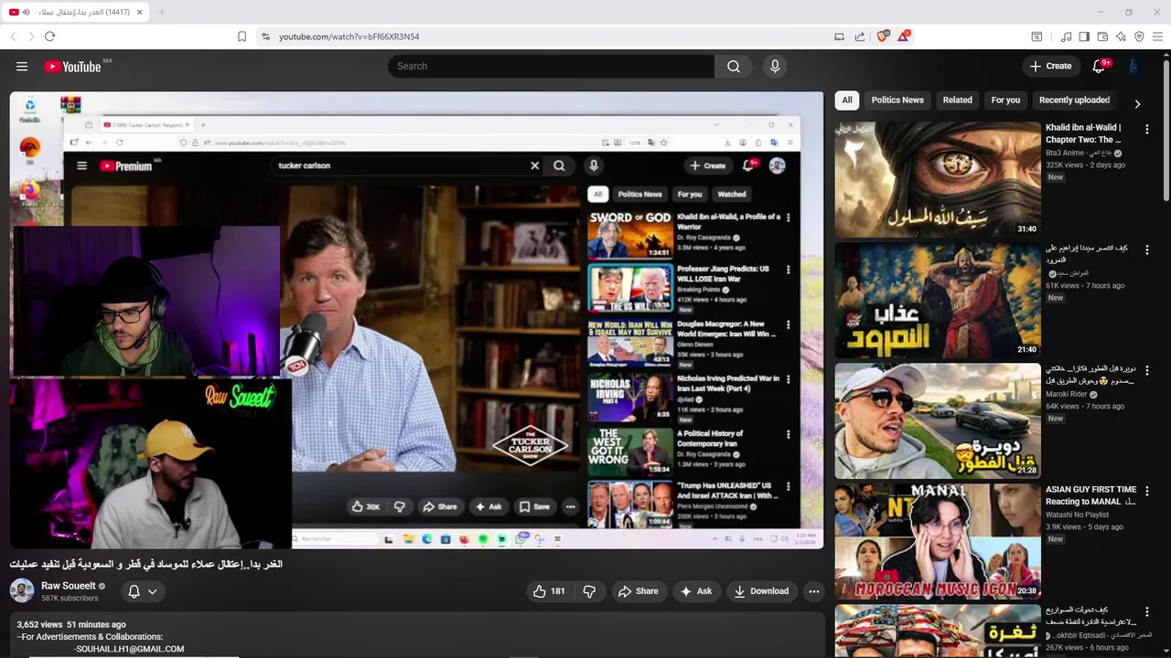The width and height of the screenshot is (1171, 658).
Task: Open the Raw Soueelt channel name
Action: pos(69,586)
